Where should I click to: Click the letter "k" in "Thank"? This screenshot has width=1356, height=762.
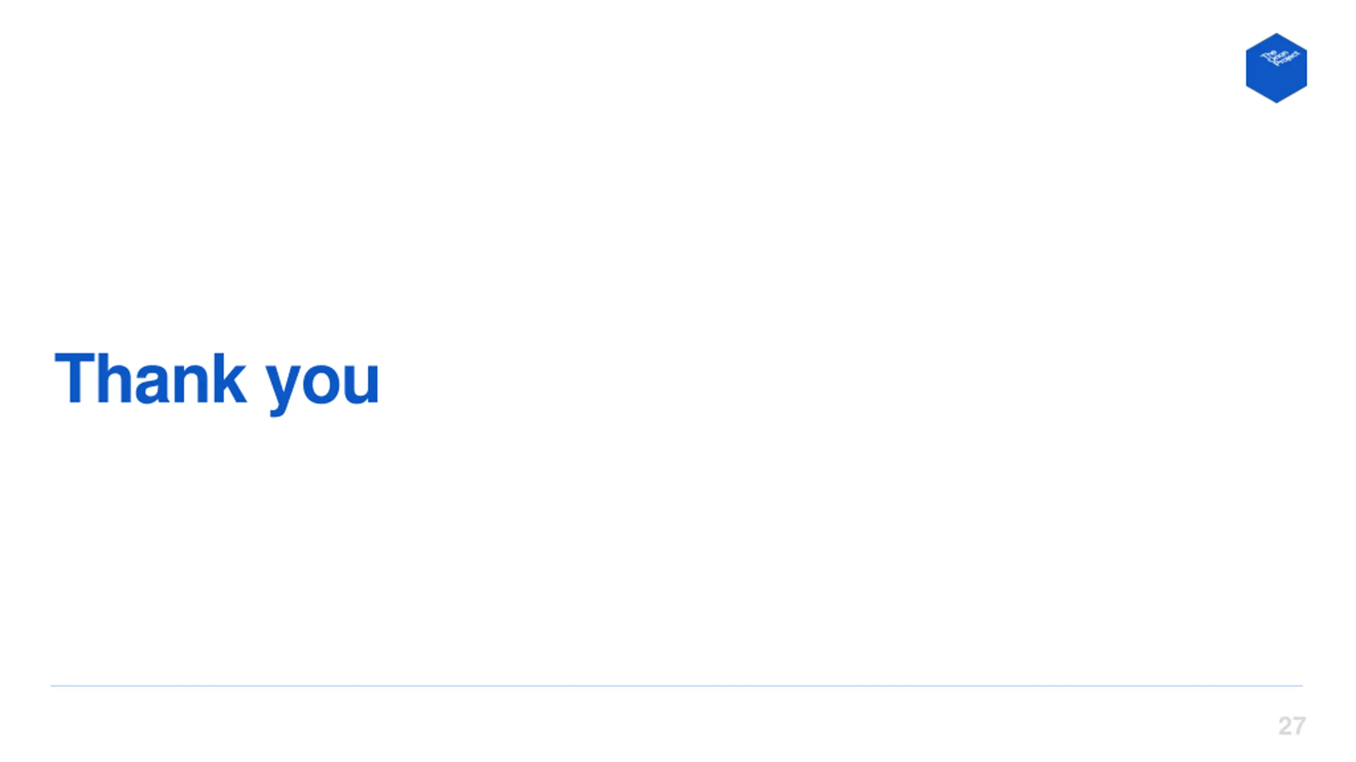coord(229,377)
